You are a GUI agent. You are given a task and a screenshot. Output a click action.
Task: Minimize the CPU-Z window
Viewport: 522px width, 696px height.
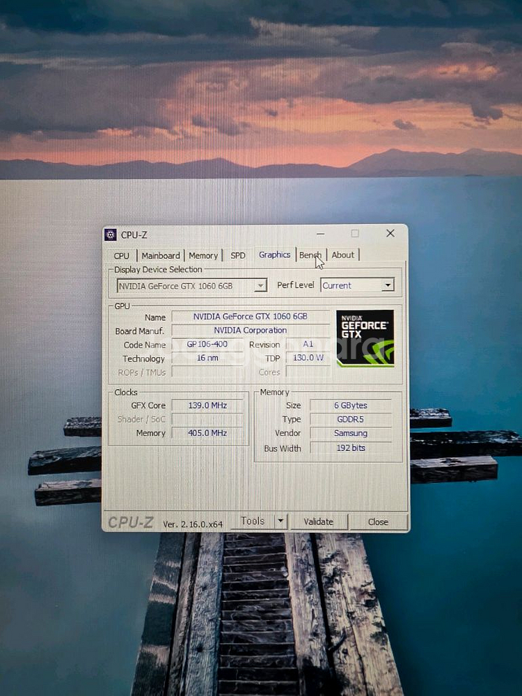point(320,234)
